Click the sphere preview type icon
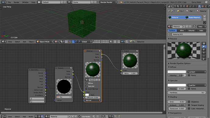This screenshot has height=118, width=210. [204, 46]
